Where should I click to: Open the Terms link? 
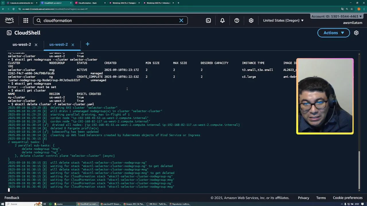(x=321, y=198)
